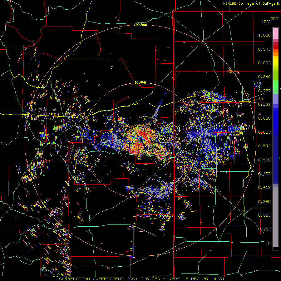
Task: Click the 0.413 legend value
Action: [x=264, y=188]
